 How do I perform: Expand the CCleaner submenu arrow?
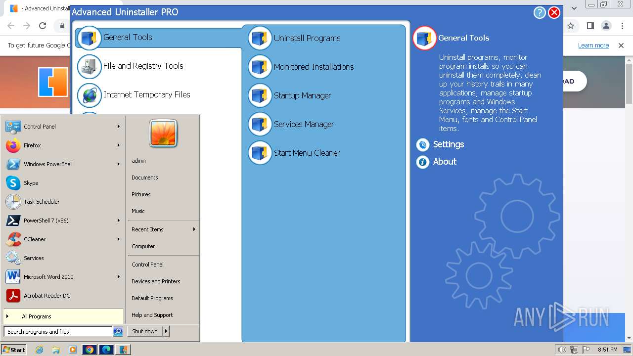click(119, 239)
